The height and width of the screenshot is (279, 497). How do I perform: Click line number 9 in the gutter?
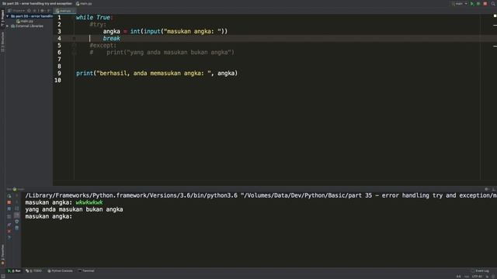click(59, 73)
